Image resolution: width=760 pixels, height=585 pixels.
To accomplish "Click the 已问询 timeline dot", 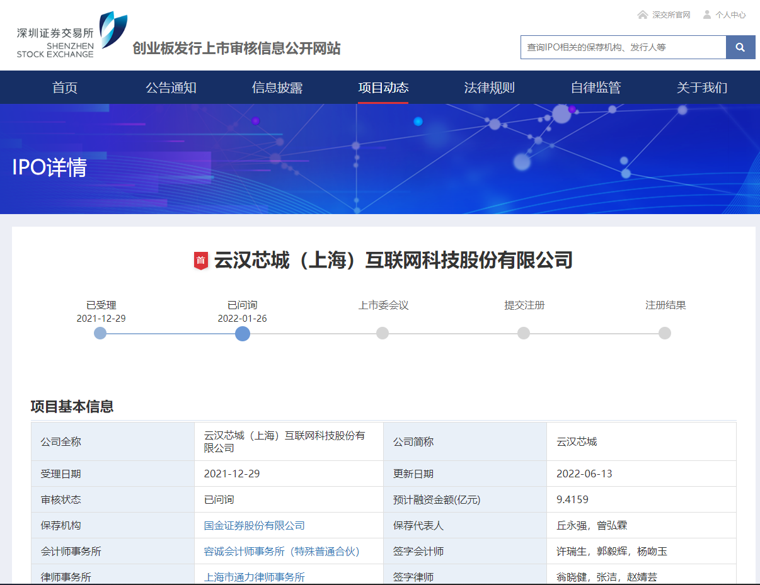I will click(x=243, y=333).
